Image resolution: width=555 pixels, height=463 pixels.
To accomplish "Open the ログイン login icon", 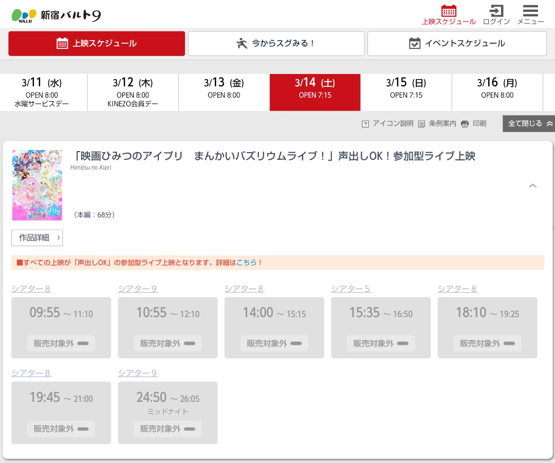I will tap(496, 15).
